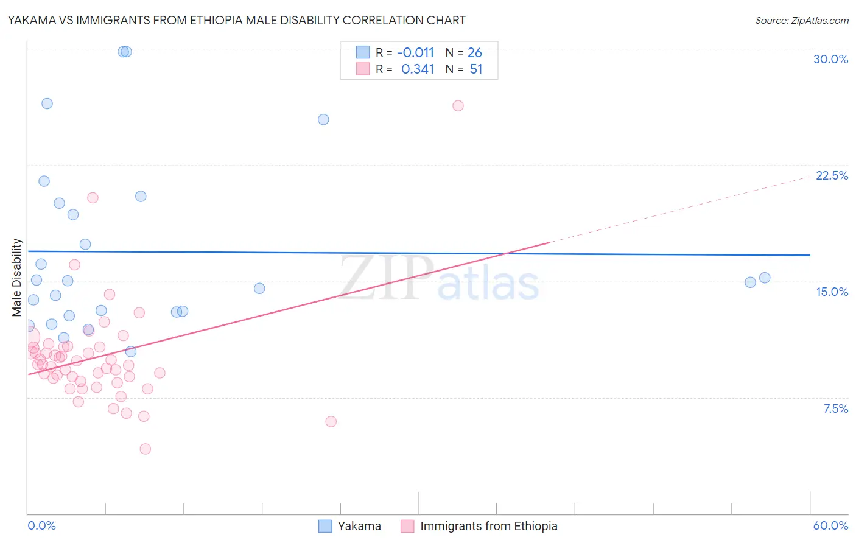Click the topmost blue data point at 30%

(126, 52)
